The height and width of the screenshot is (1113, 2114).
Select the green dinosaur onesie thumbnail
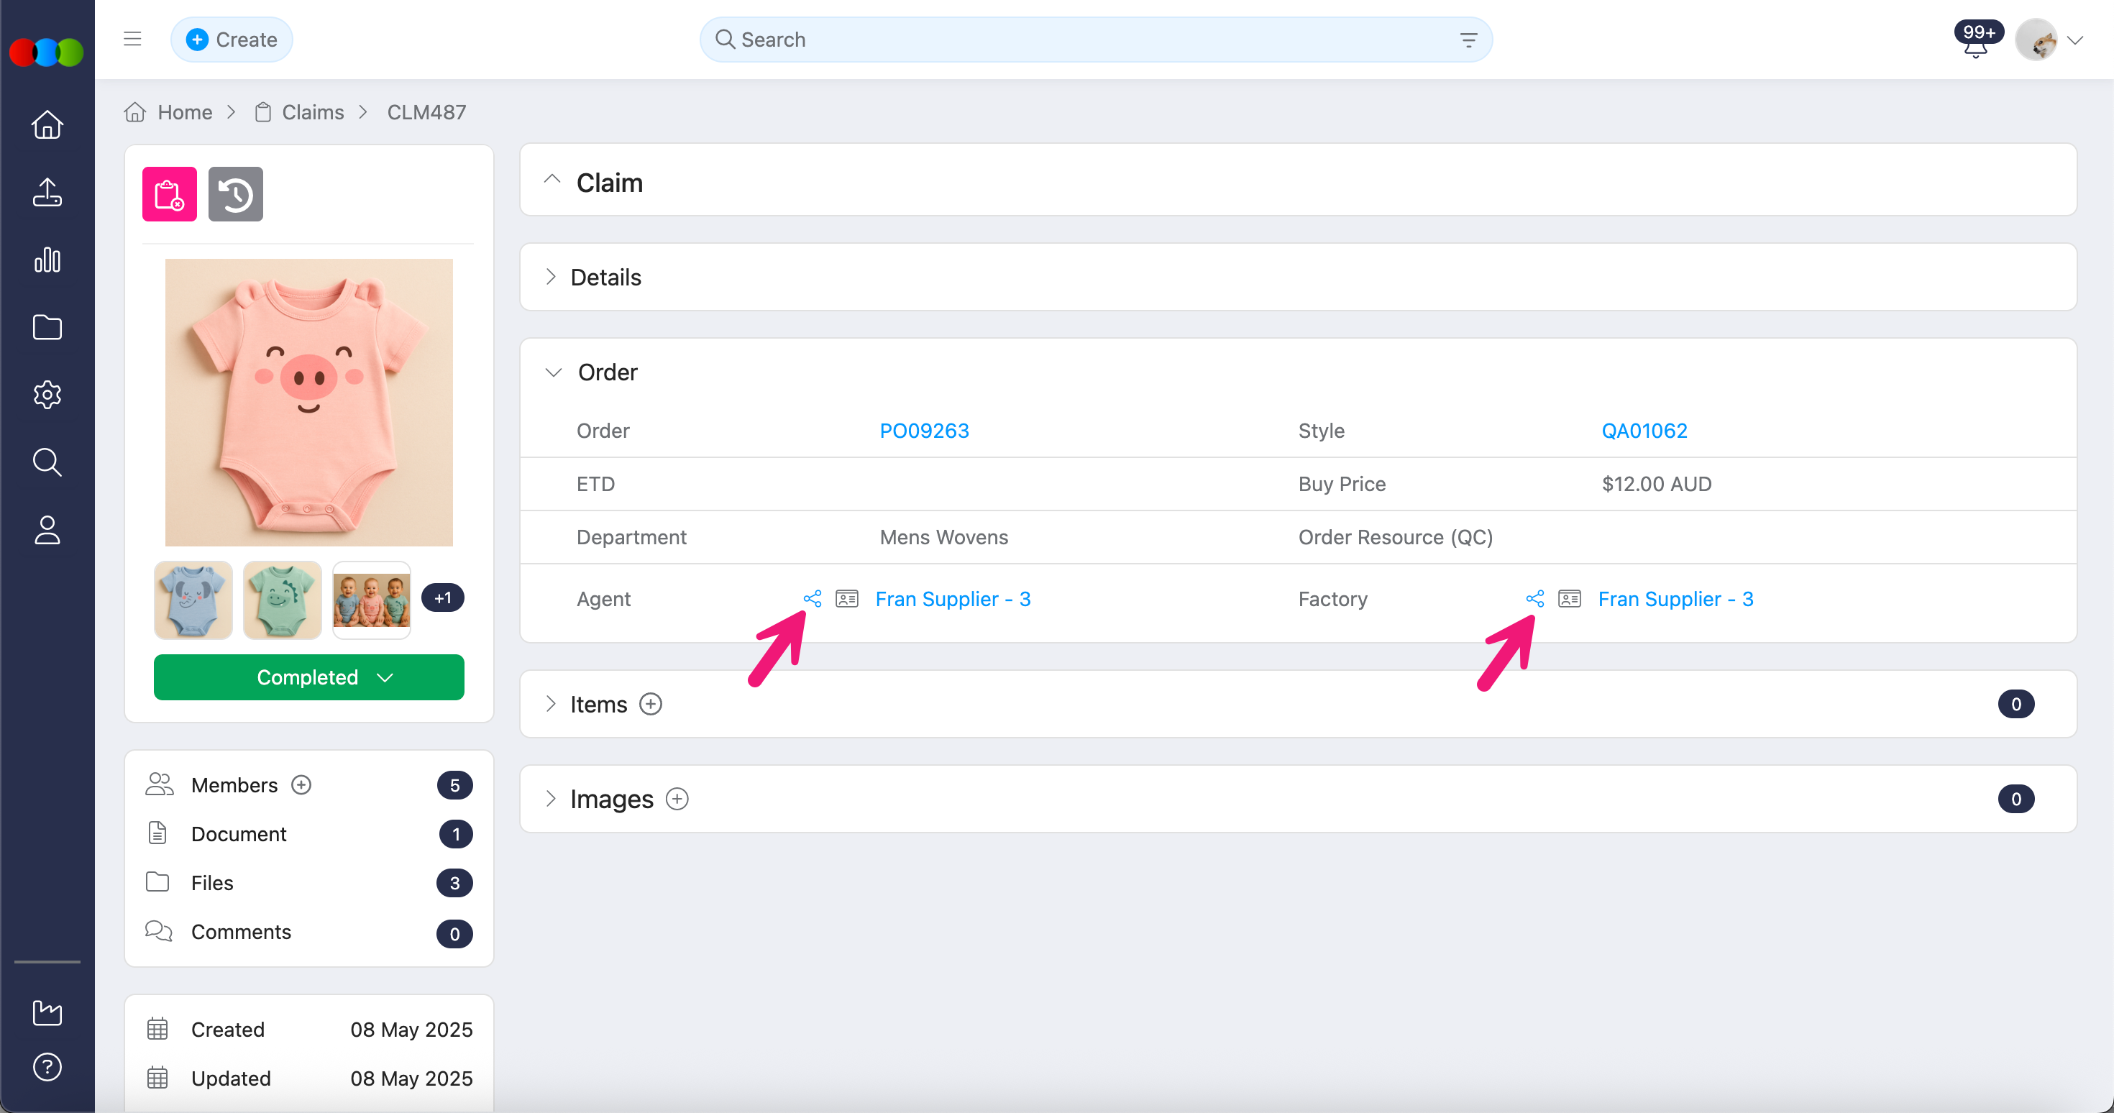[281, 600]
